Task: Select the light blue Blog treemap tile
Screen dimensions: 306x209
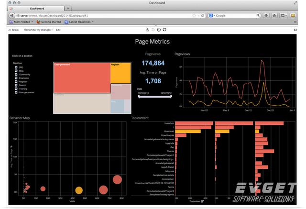Action: pos(117,106)
